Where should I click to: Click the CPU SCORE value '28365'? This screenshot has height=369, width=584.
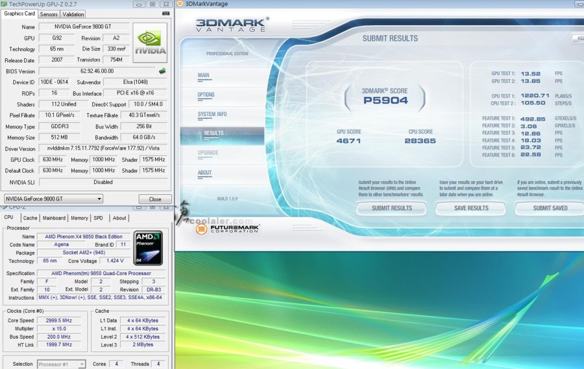point(420,141)
